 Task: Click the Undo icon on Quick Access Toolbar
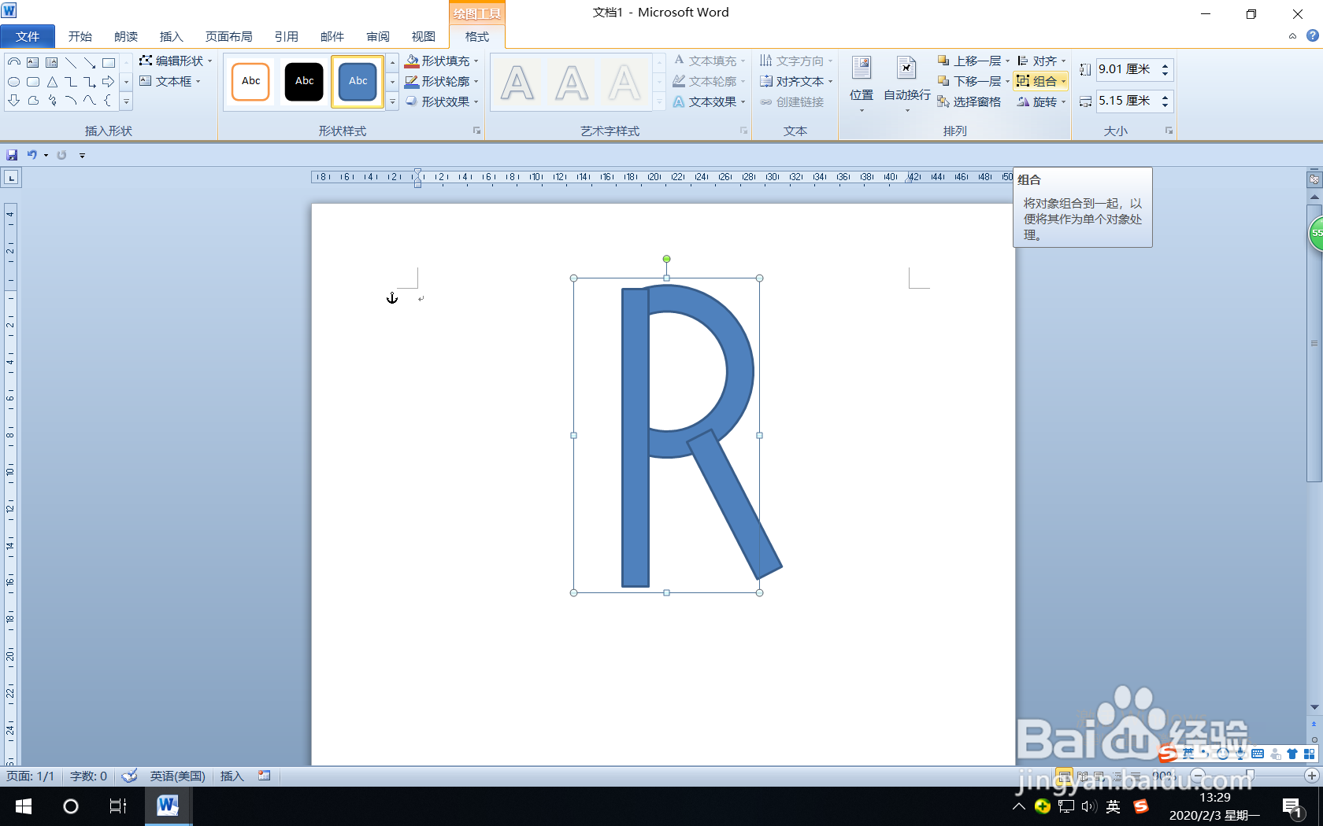coord(31,155)
